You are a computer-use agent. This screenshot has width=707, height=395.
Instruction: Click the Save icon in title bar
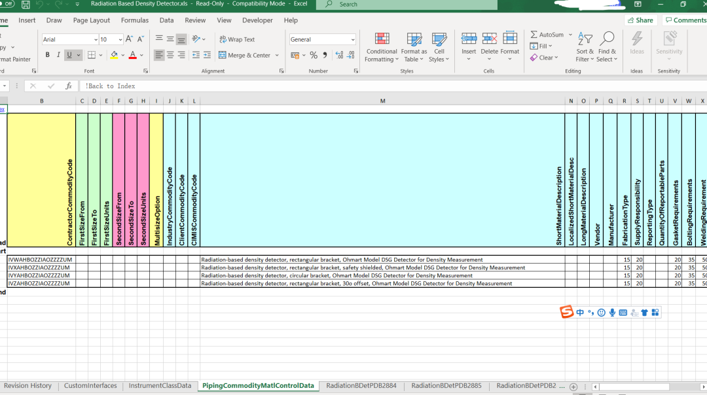coord(26,5)
